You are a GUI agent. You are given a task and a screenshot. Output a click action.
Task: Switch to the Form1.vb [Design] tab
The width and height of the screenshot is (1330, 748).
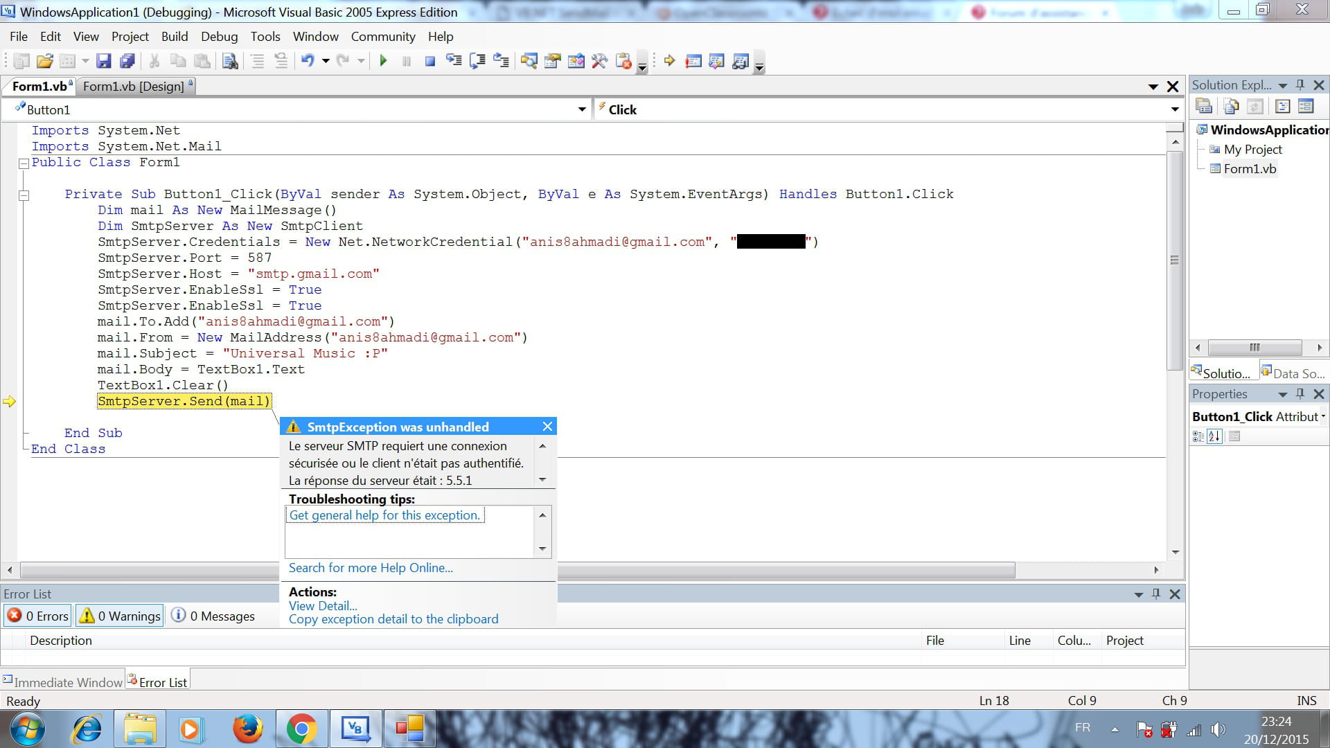[x=134, y=87]
